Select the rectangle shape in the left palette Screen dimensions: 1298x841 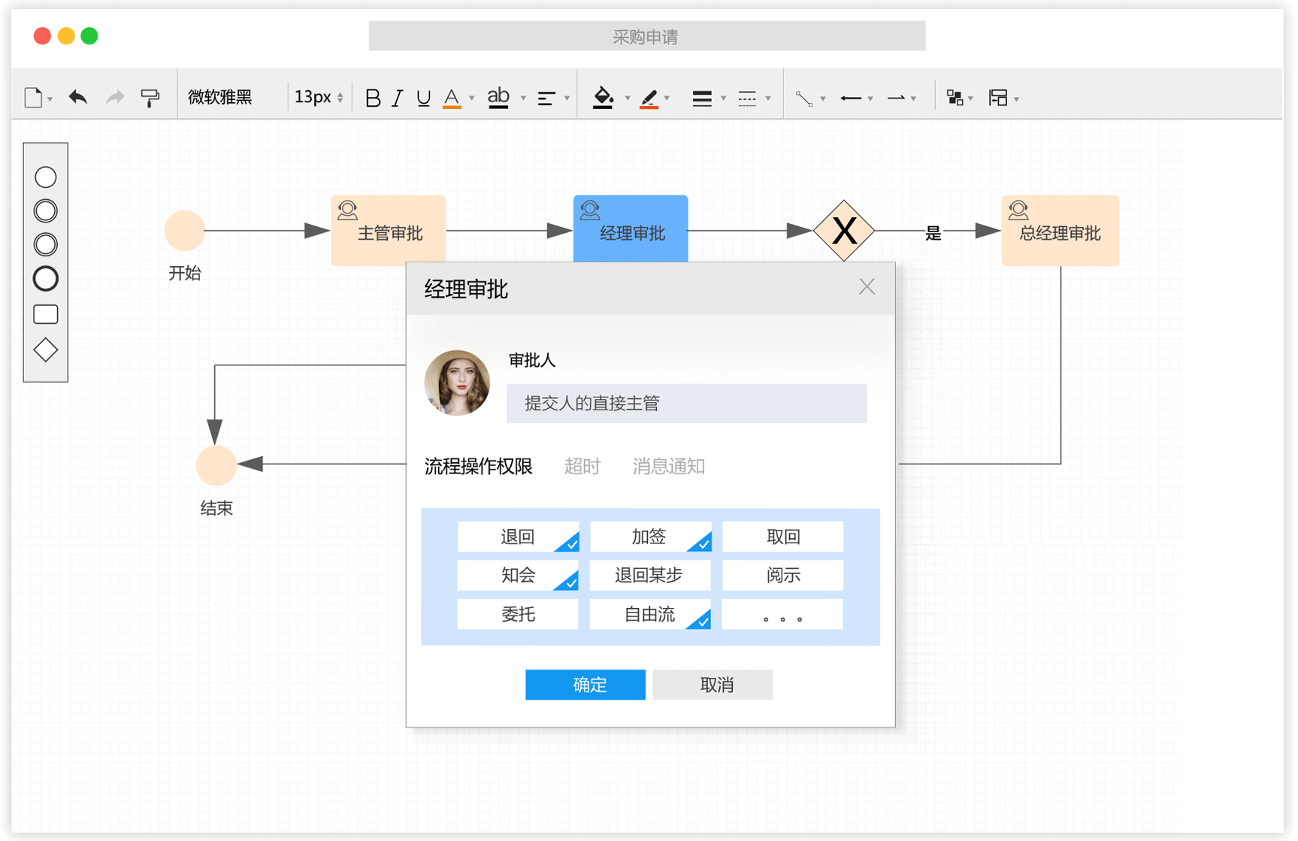[45, 313]
